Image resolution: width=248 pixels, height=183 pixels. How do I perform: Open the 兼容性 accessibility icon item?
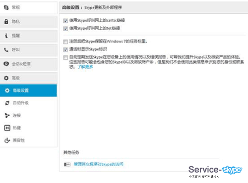pos(7,140)
